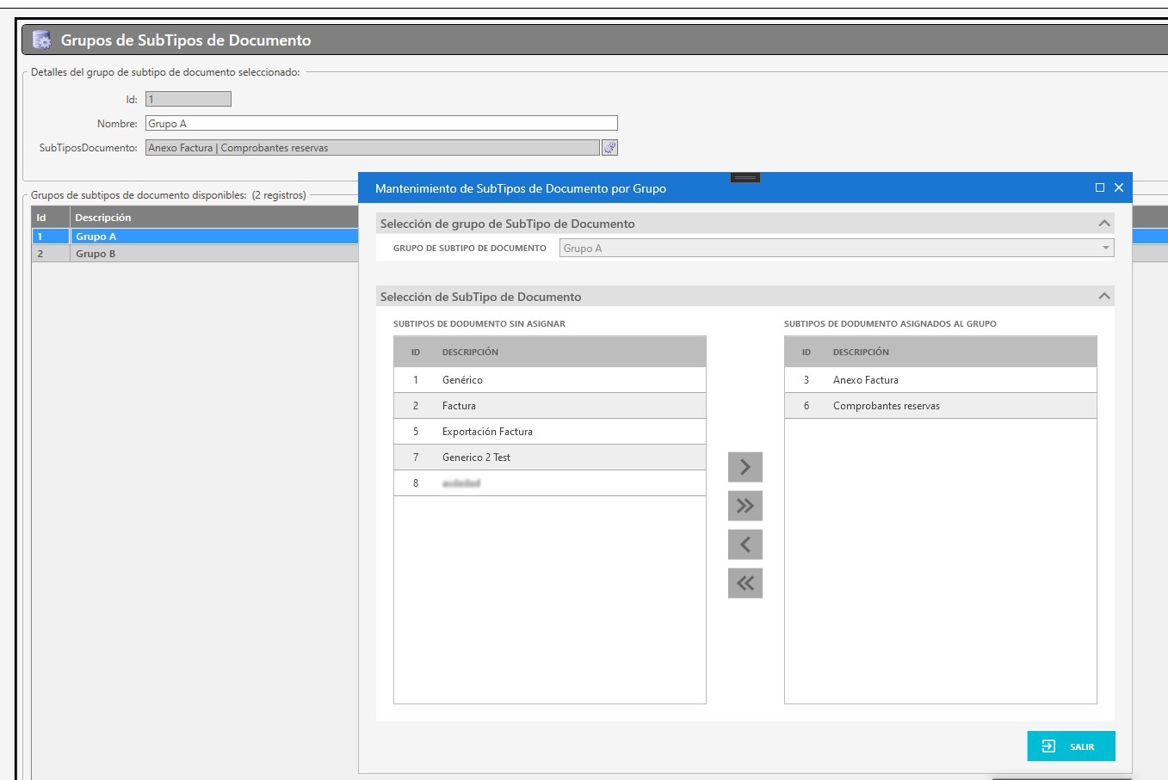Select Exportación Factura row
1168x780 pixels.
click(550, 432)
